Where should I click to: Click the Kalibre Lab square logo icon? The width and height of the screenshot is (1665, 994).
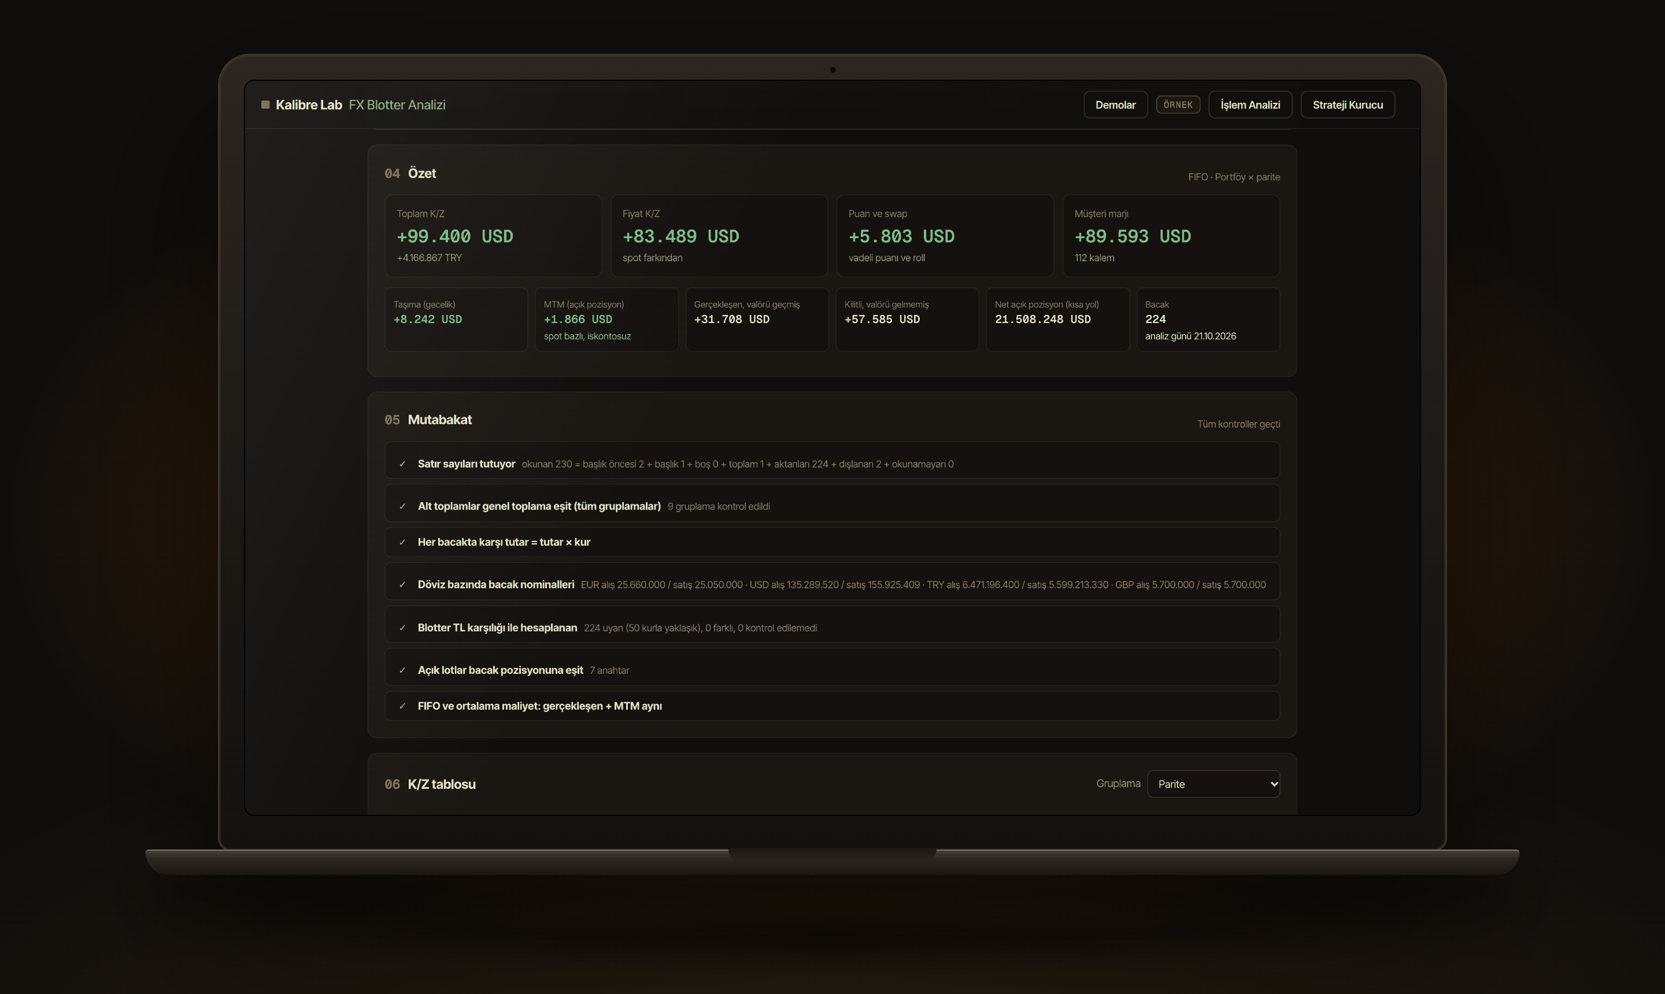[265, 105]
